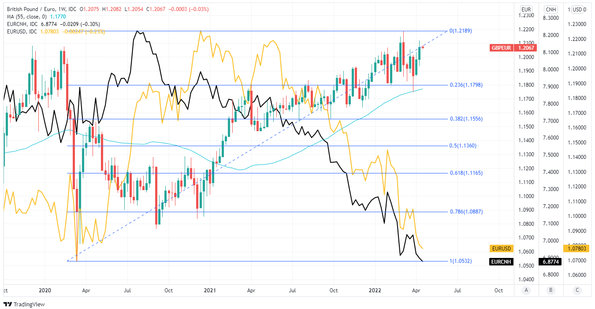Screen dimensions: 595x309
Task: Open the CNH currency selector
Action: point(550,9)
